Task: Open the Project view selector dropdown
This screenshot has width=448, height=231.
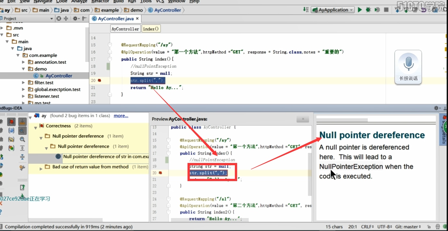Action: point(52,18)
